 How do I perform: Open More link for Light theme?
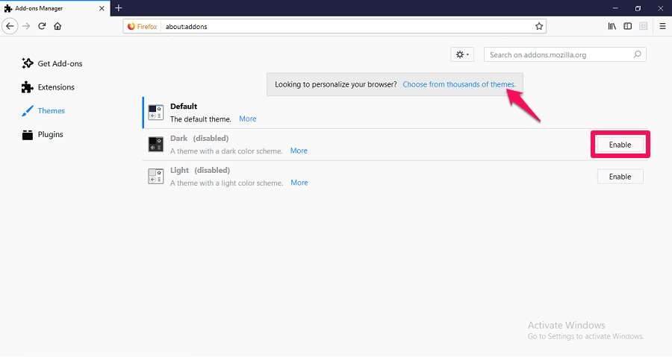[299, 183]
